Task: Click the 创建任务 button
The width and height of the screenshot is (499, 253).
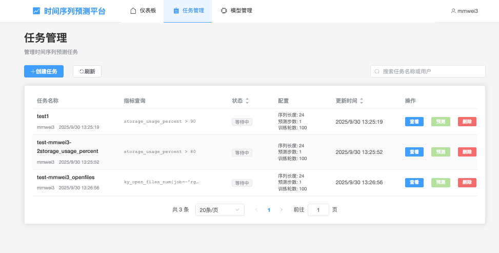Action: point(44,71)
